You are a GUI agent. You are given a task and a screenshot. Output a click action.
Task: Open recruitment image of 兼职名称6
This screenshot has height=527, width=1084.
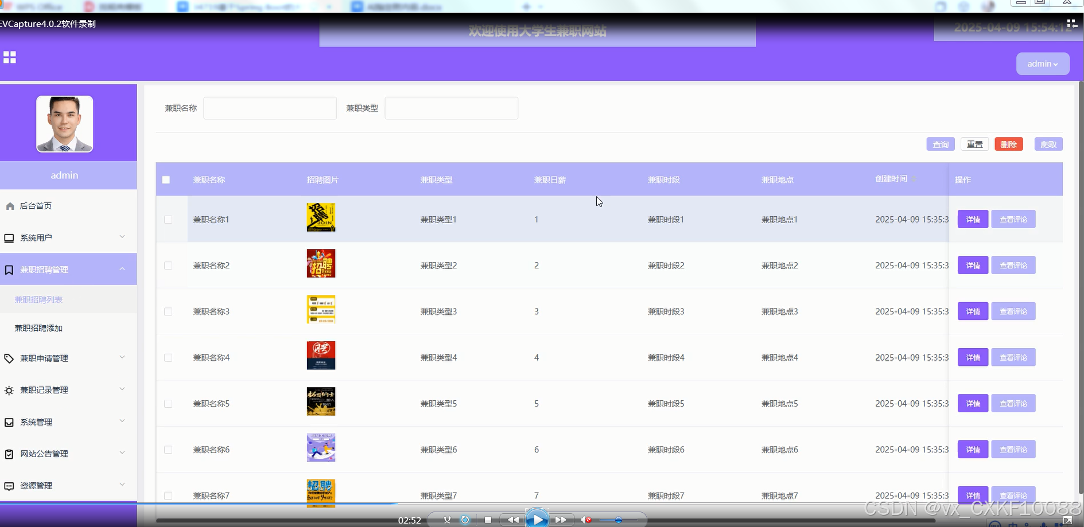tap(321, 447)
